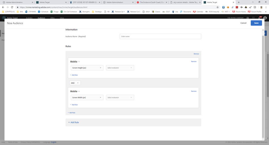269x145 pixels.
Task: Open a new browser tab with plus icon
Action: [x=239, y=2]
